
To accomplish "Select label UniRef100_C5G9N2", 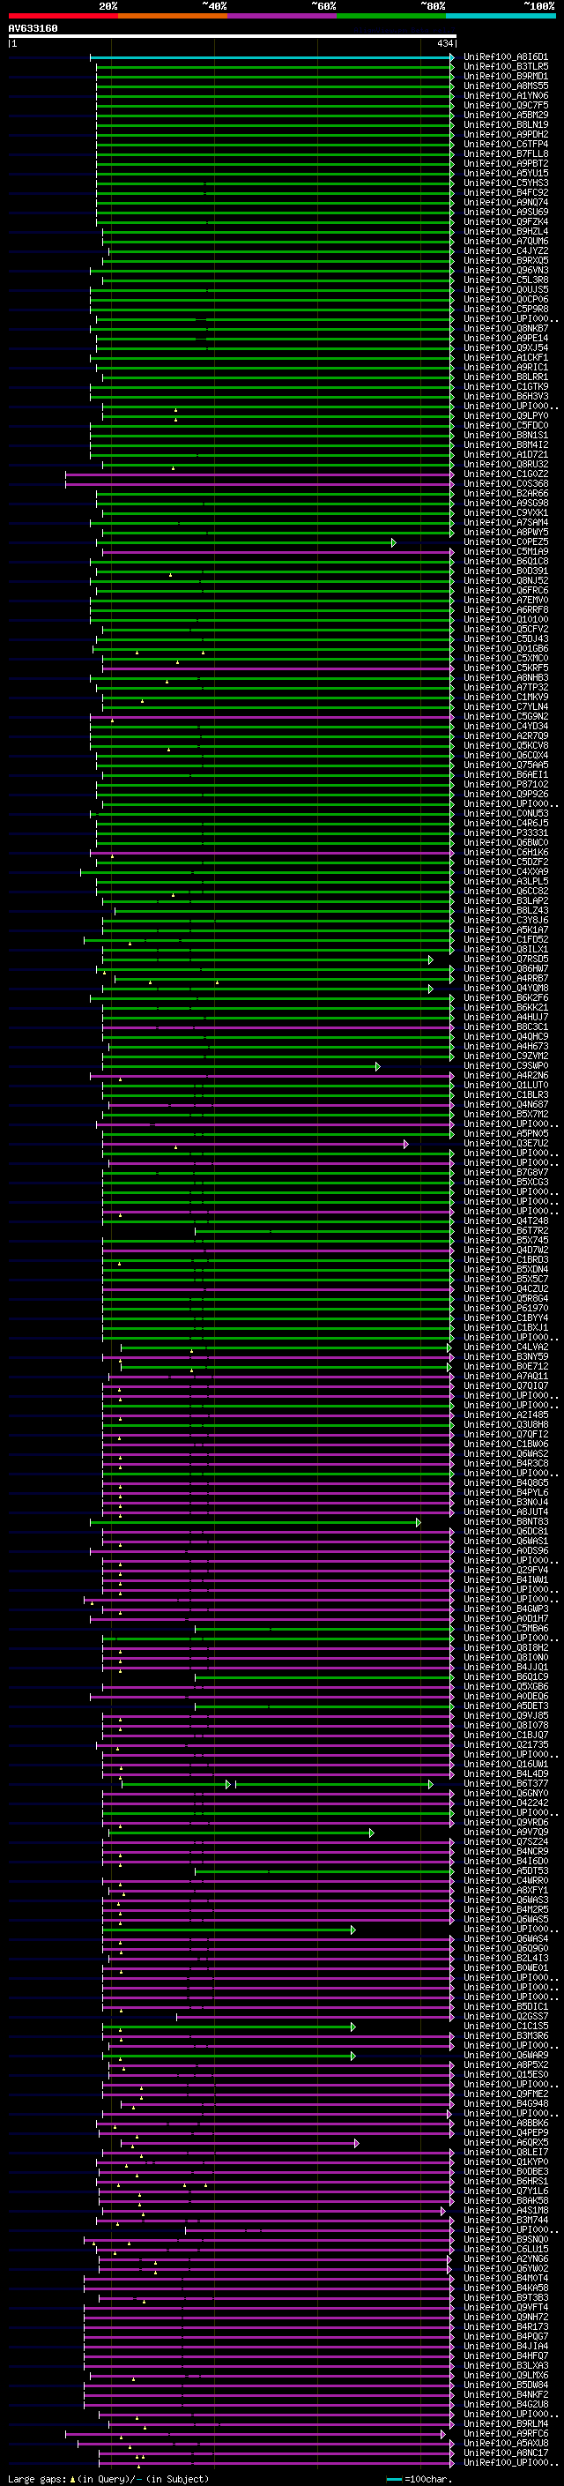I will coord(505,717).
